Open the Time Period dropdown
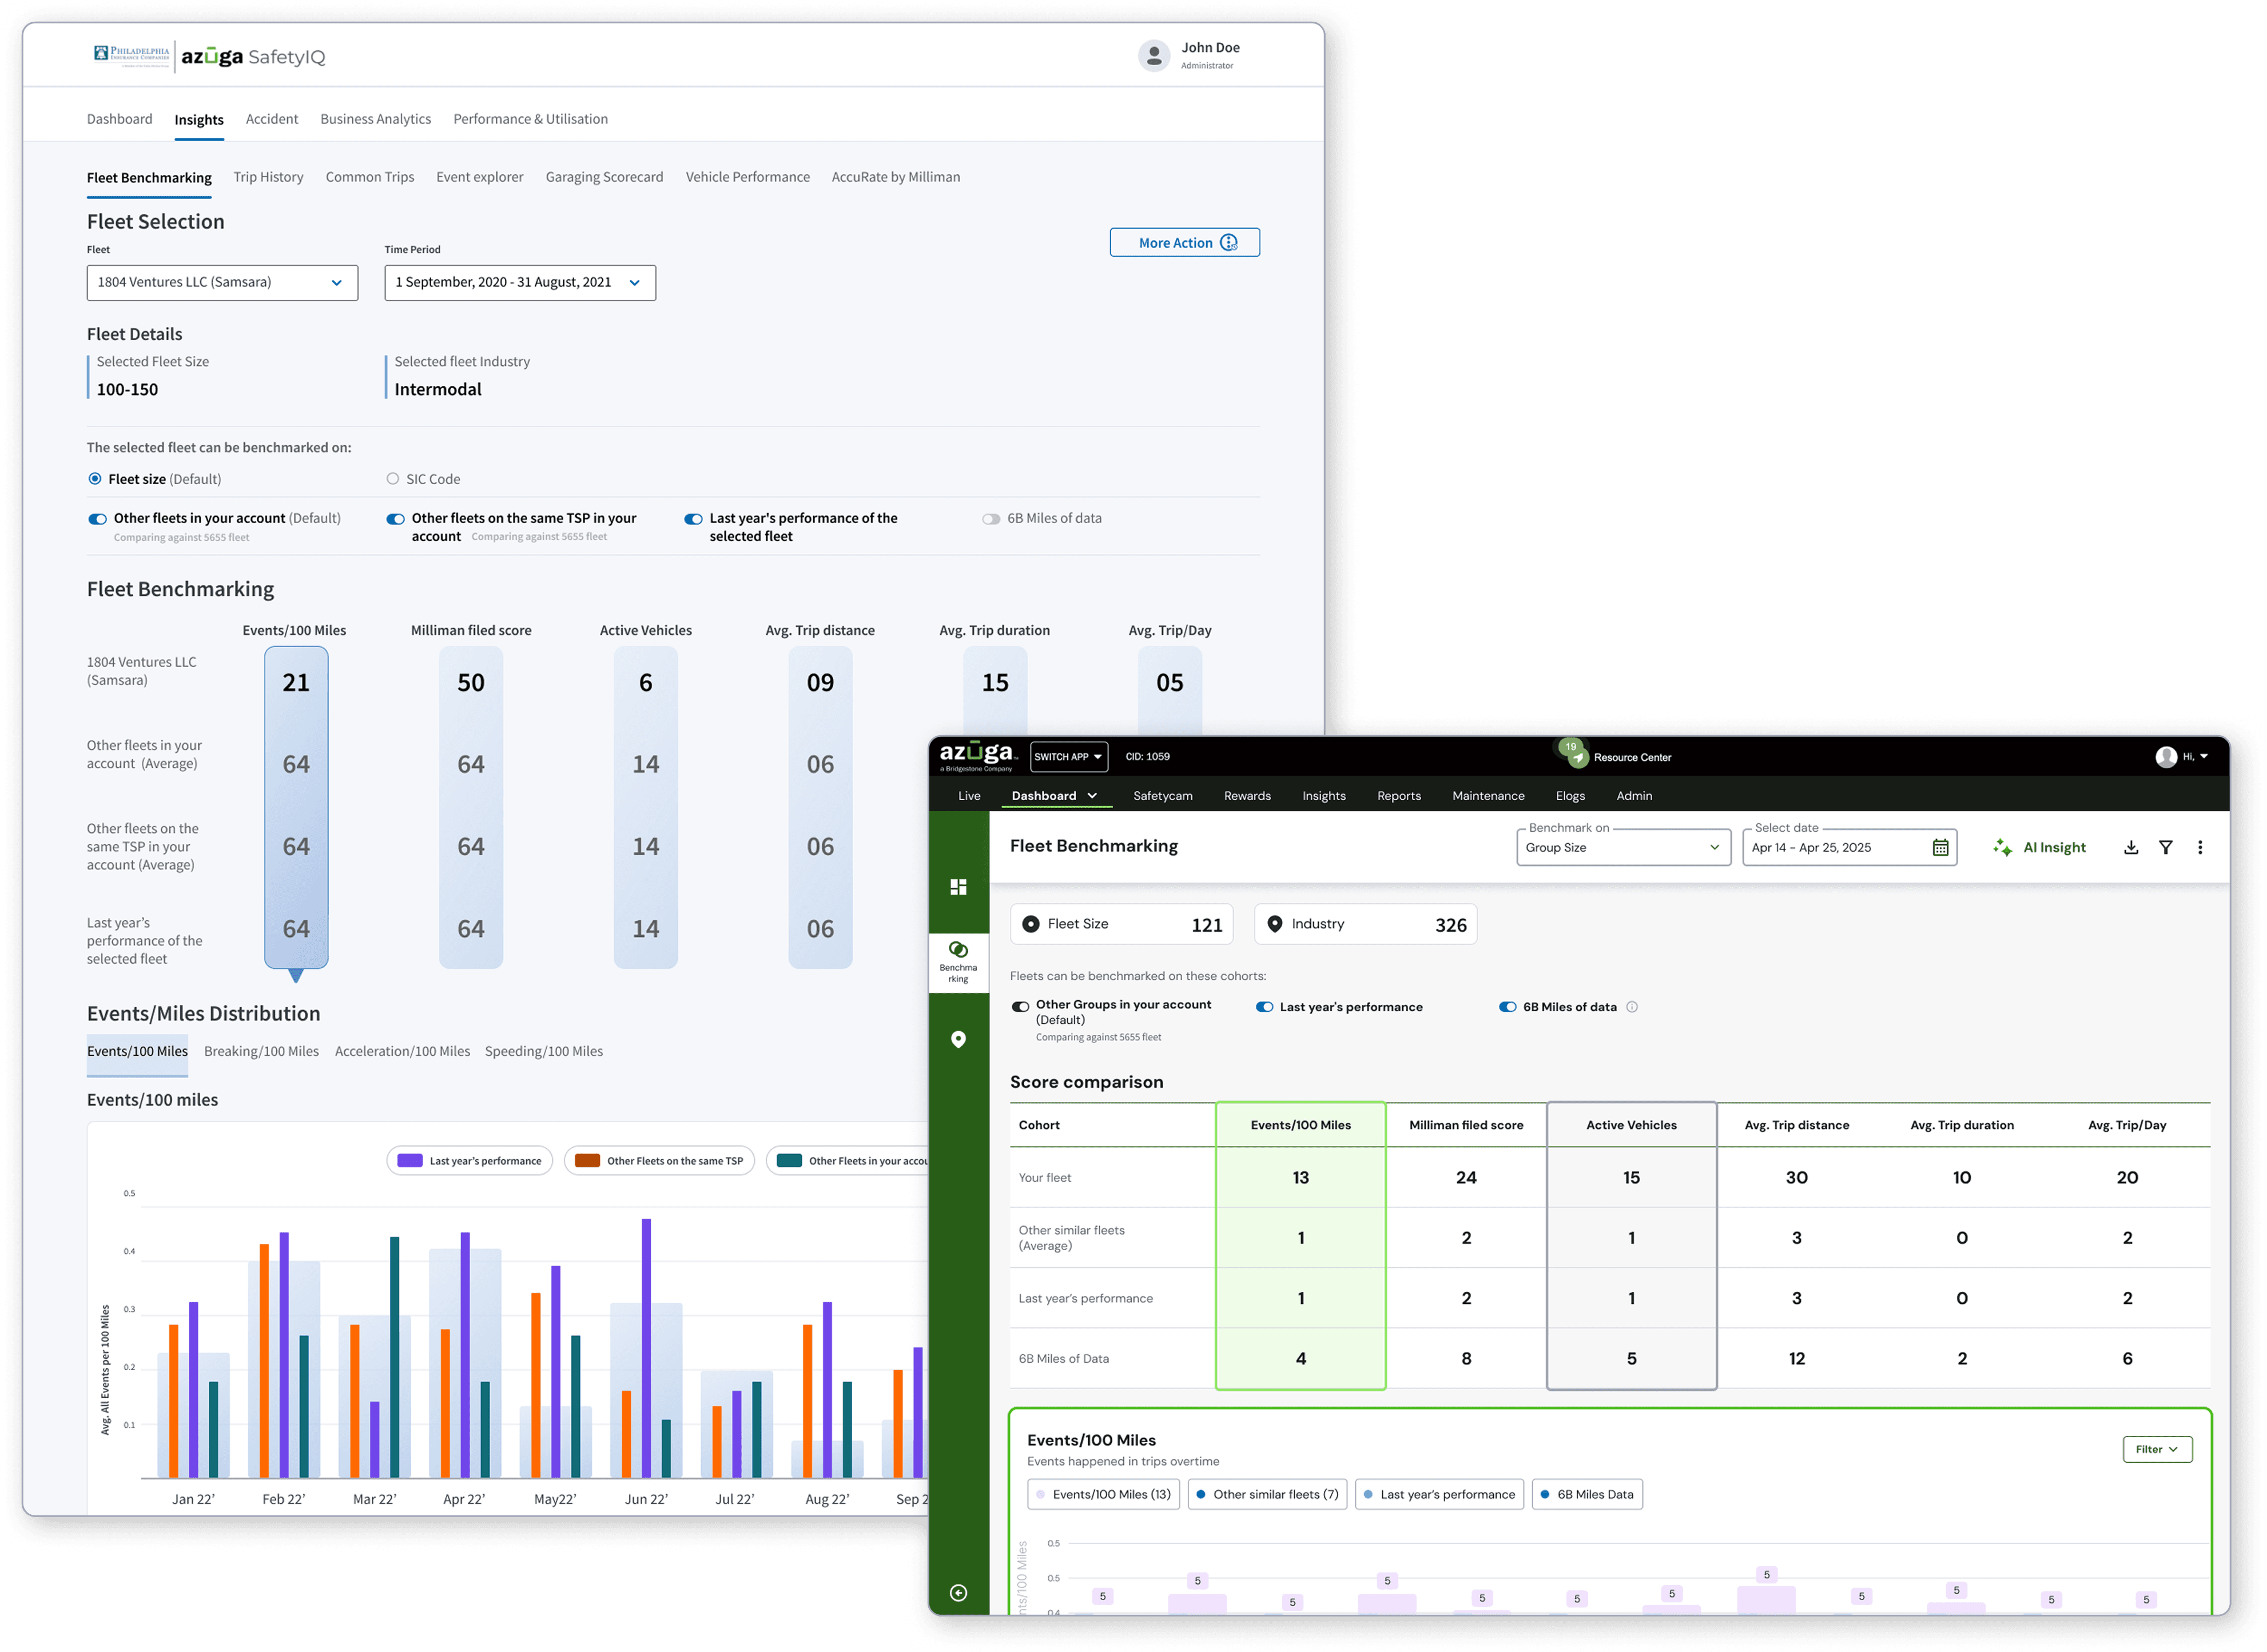The width and height of the screenshot is (2267, 1652). (x=519, y=283)
